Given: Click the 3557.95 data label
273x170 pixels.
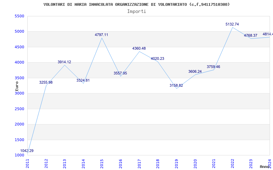Looking at the screenshot, I should (x=120, y=73).
